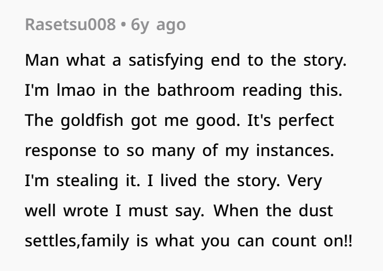Click the bullet separator after the username
383x271 pixels.
tap(123, 25)
